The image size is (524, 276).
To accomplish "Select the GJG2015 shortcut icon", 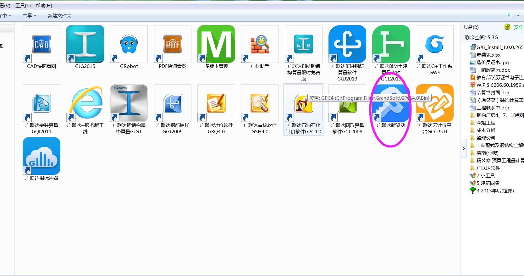I will pos(85,44).
